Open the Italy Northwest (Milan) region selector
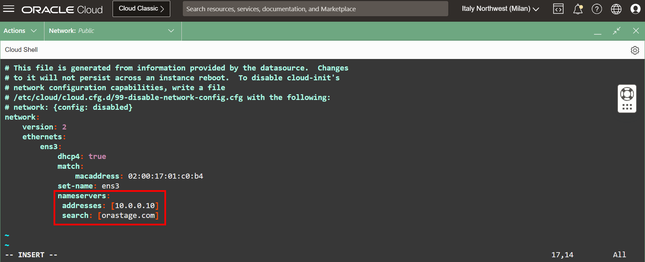Screen dimensions: 645x262 point(500,9)
